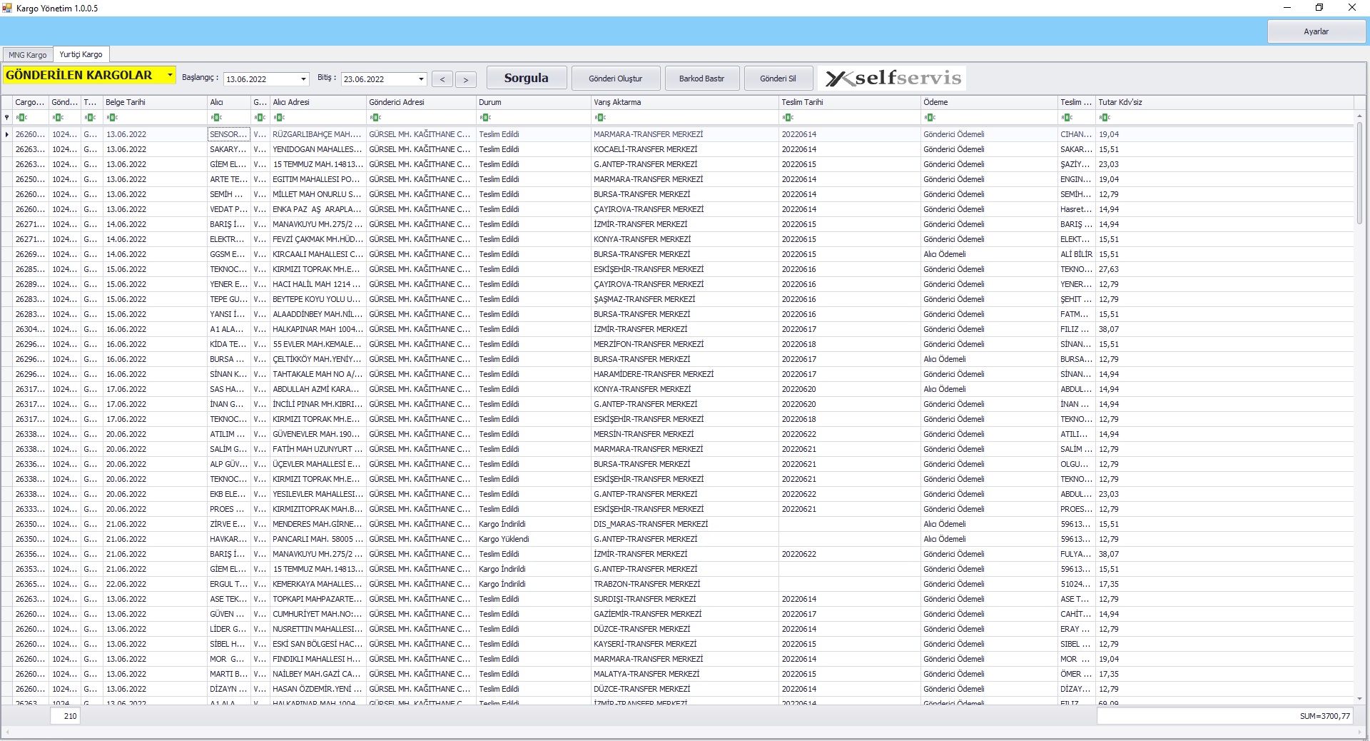This screenshot has width=1370, height=741.
Task: Click the previous date range arrow button
Action: [x=442, y=79]
